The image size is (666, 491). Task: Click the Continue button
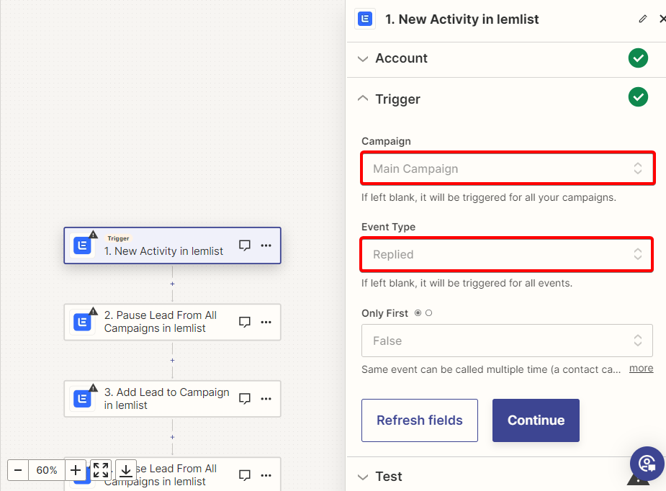point(536,420)
